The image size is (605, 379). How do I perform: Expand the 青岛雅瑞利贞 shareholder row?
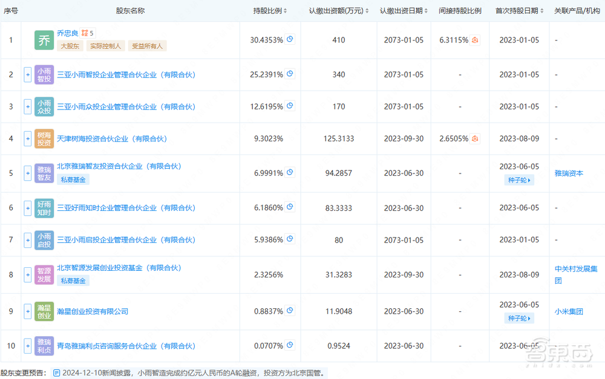(x=27, y=346)
